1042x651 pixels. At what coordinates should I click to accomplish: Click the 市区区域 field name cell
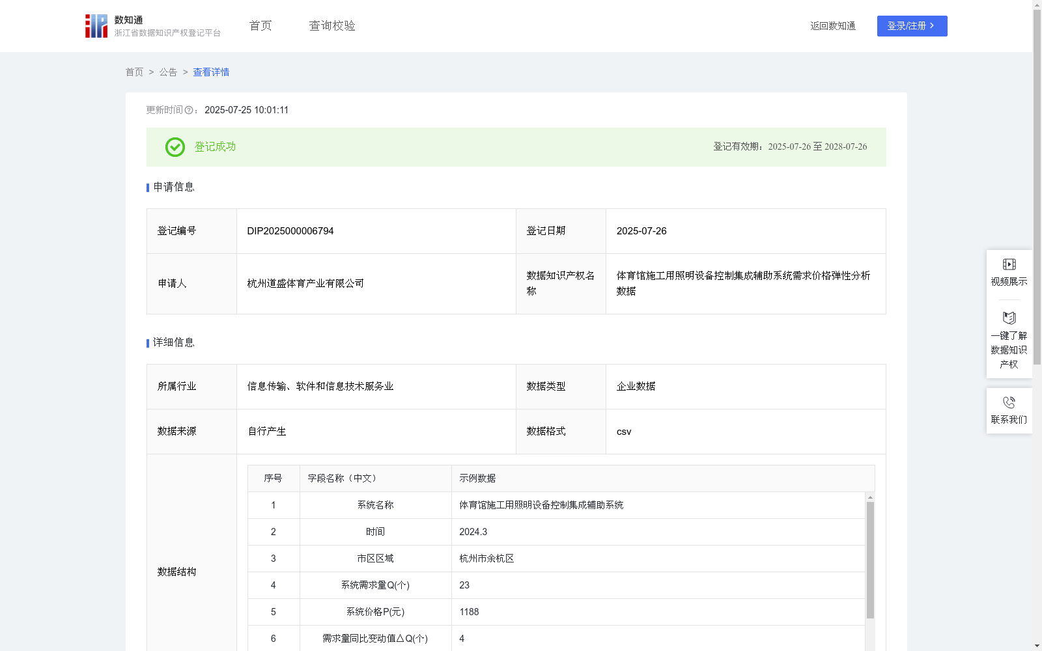pyautogui.click(x=376, y=559)
